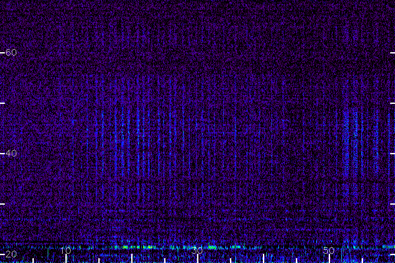Image resolution: width=395 pixels, height=263 pixels.
Task: Select the "10" label on time axis
Action: click(x=66, y=250)
